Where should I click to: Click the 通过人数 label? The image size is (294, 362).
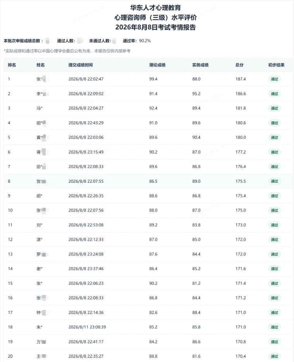pyautogui.click(x=66, y=41)
